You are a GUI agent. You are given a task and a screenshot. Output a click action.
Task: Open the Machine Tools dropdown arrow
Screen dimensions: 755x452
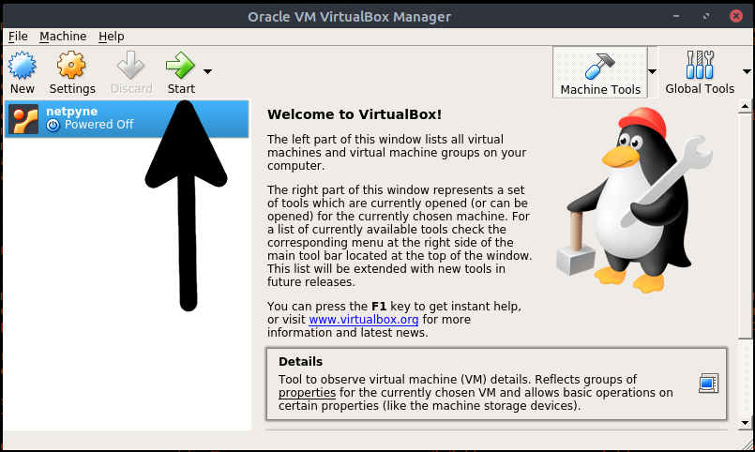coord(653,71)
